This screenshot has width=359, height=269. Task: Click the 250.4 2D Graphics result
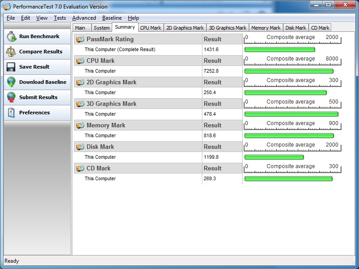tap(210, 92)
